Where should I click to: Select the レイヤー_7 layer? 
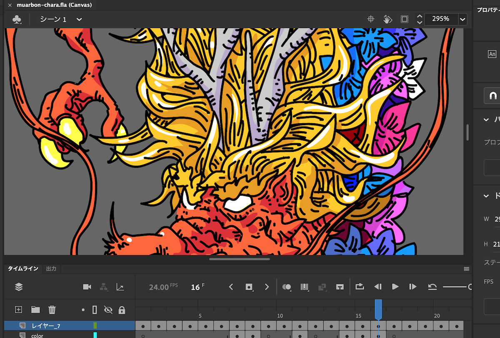pos(46,326)
